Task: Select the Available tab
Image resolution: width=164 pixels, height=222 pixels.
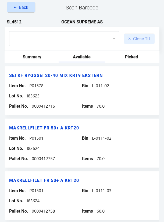Action: (x=82, y=57)
